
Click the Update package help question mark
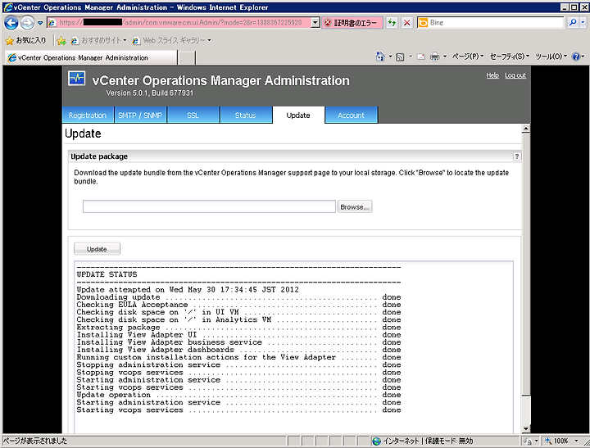(x=516, y=156)
